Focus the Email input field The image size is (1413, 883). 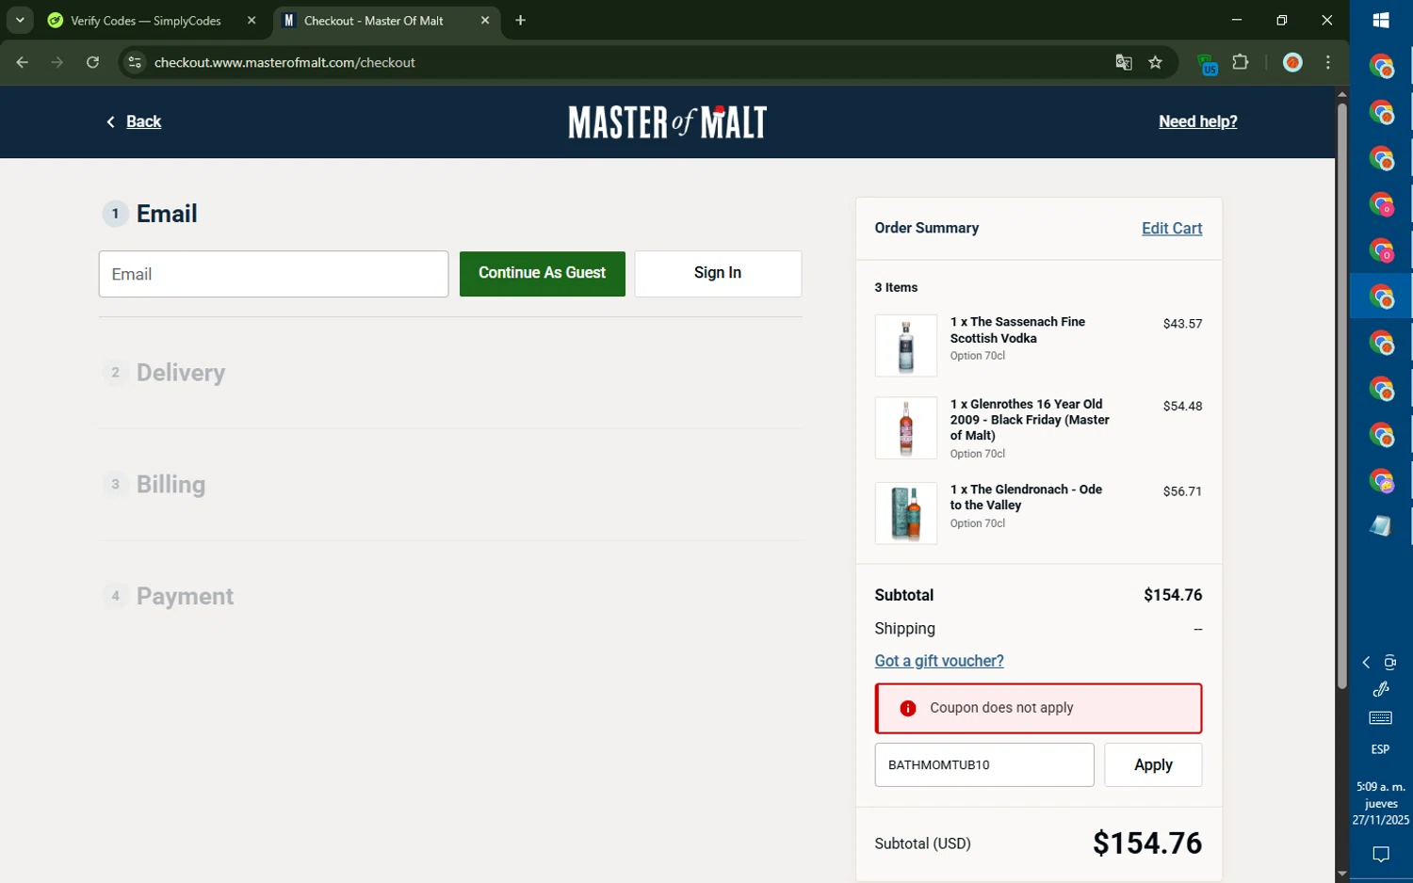[273, 274]
